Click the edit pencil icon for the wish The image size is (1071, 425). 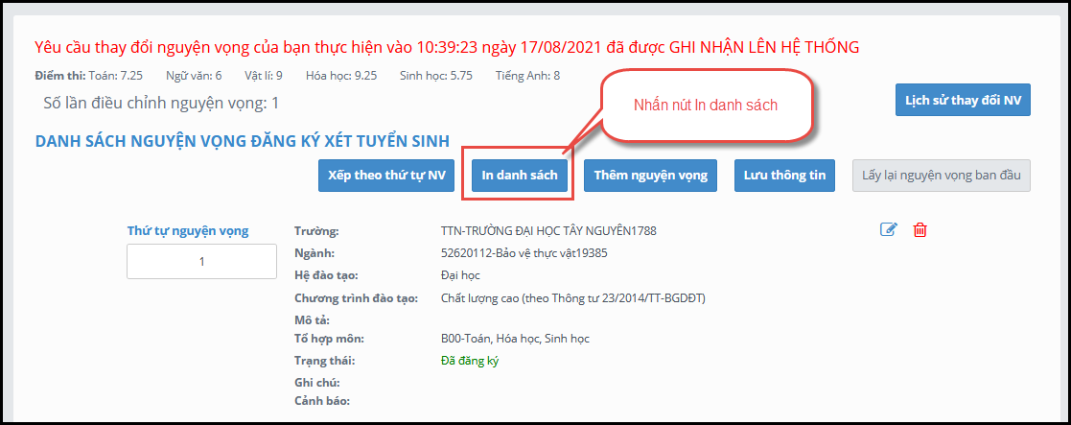[888, 229]
